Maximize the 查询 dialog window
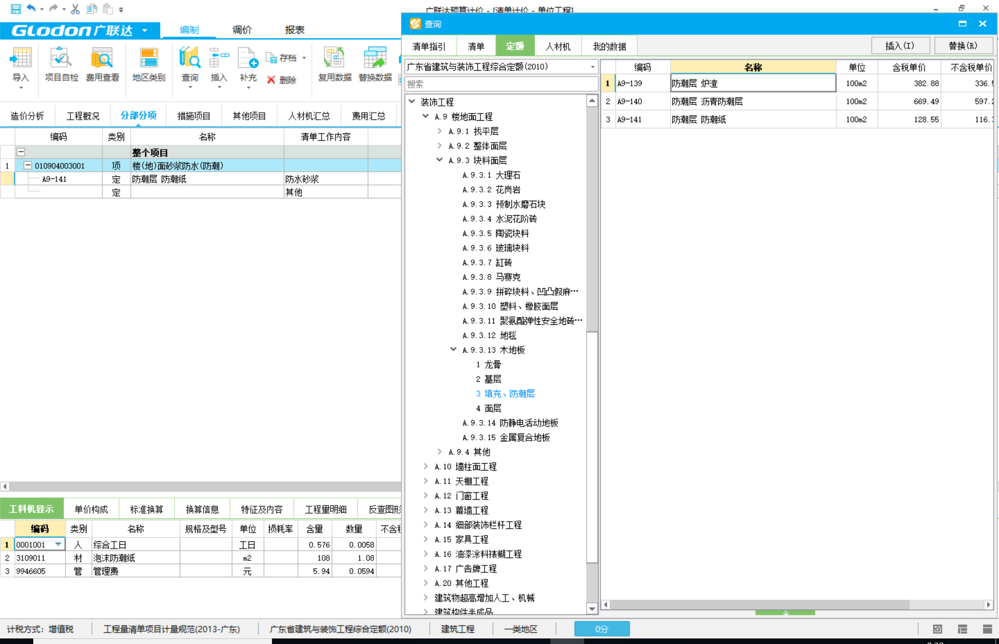 tap(962, 24)
